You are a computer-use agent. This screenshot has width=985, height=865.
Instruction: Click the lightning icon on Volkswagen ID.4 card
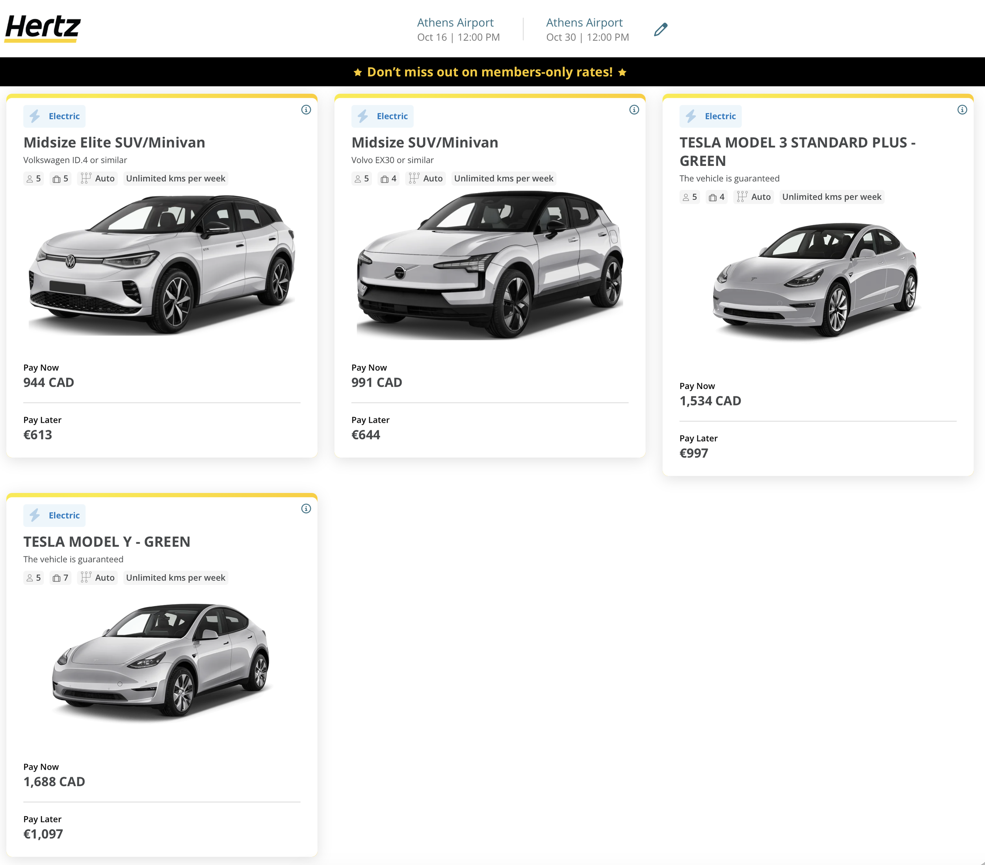click(x=35, y=116)
